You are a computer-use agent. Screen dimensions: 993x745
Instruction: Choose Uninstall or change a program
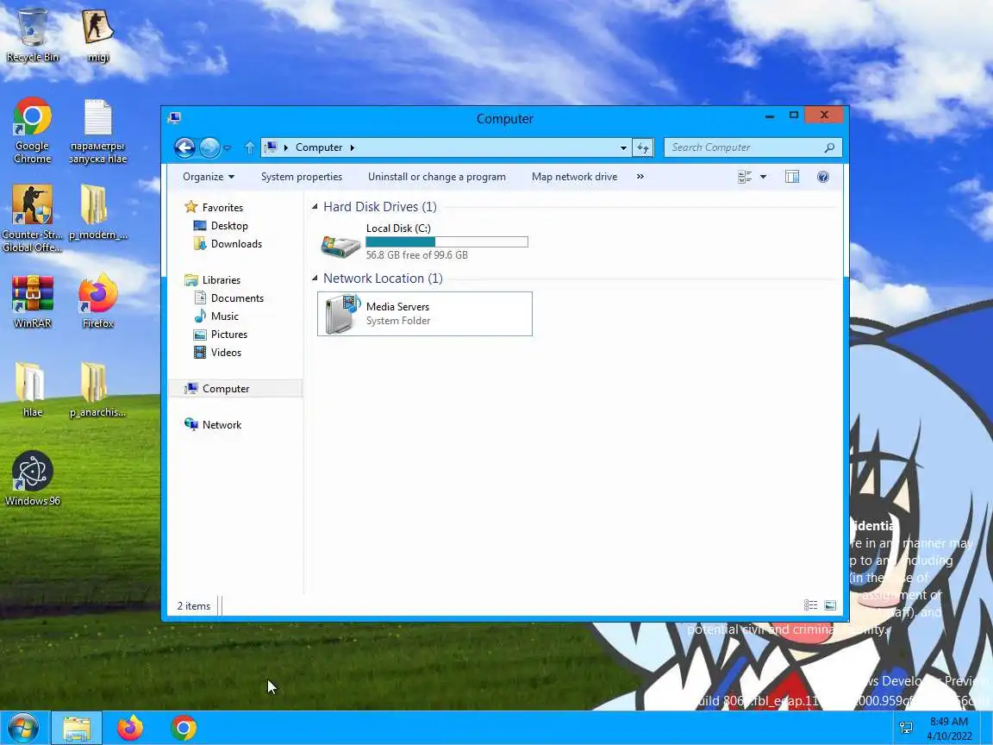point(437,177)
